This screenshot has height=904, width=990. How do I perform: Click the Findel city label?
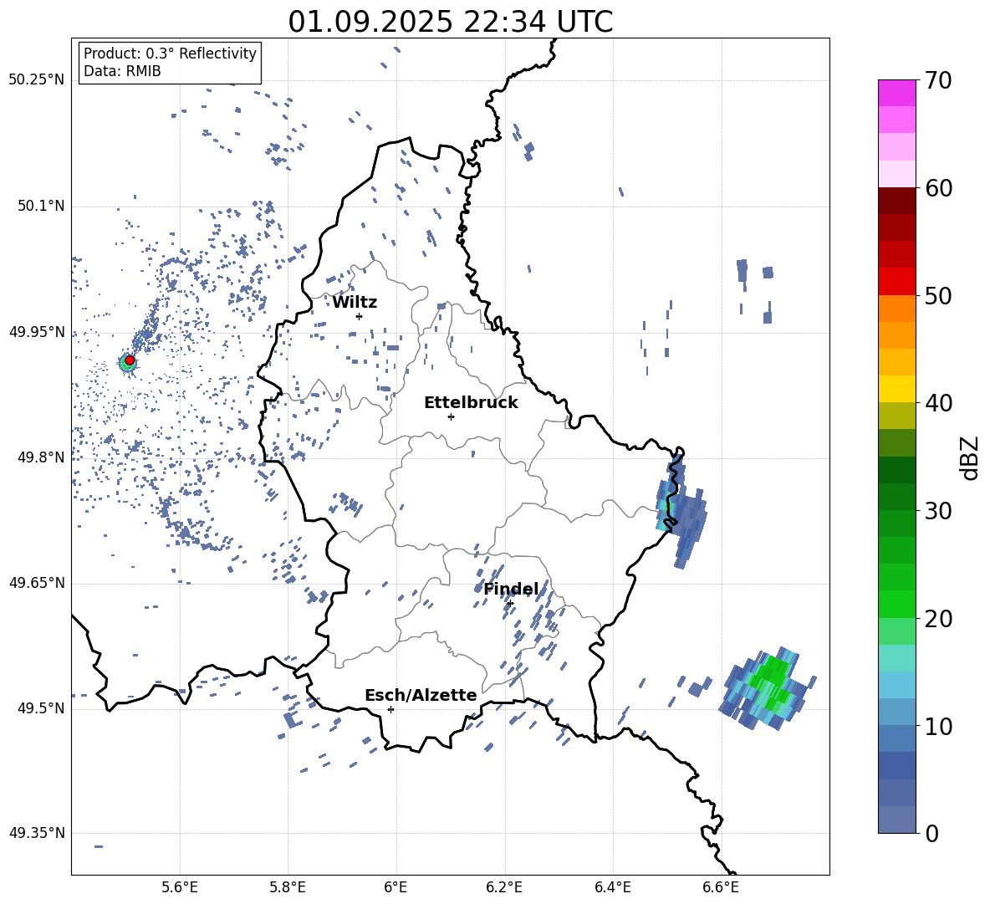tap(511, 590)
